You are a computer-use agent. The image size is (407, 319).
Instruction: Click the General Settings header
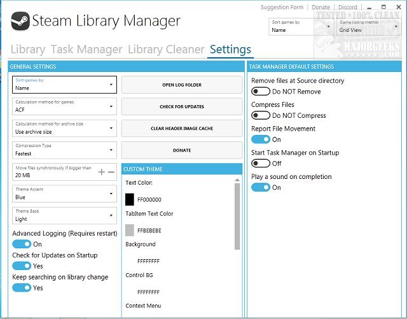pyautogui.click(x=126, y=67)
